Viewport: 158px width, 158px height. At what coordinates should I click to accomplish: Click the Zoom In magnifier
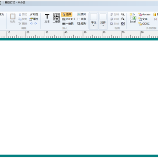click(123, 14)
